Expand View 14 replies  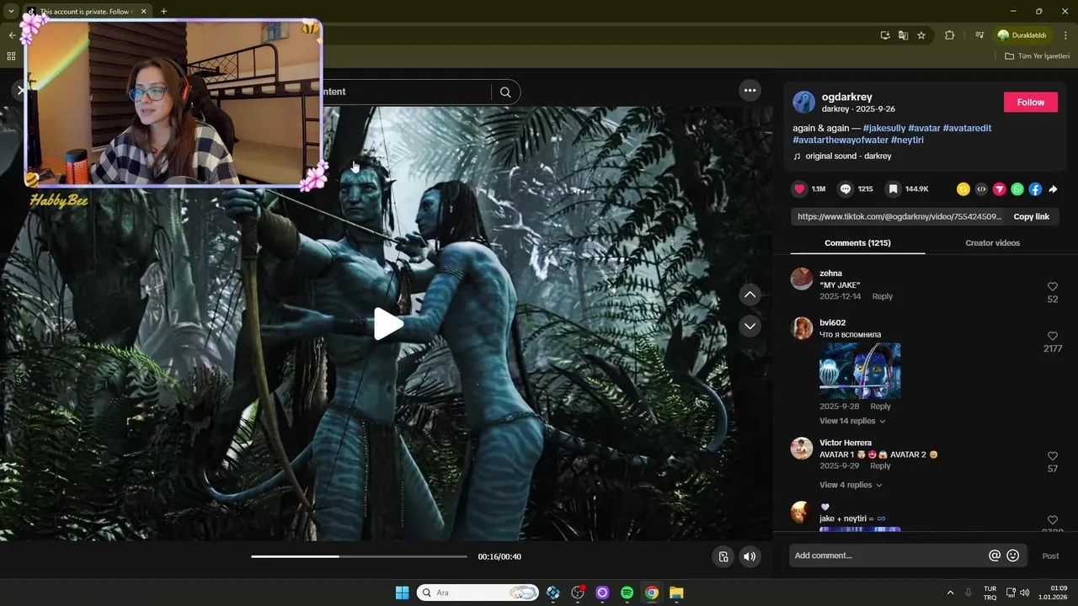pos(851,421)
